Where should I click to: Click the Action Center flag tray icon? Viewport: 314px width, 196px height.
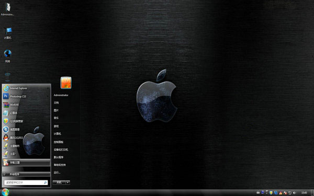point(285,193)
